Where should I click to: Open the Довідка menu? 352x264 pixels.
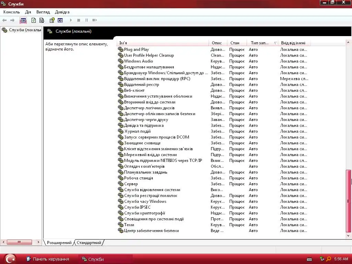[62, 12]
